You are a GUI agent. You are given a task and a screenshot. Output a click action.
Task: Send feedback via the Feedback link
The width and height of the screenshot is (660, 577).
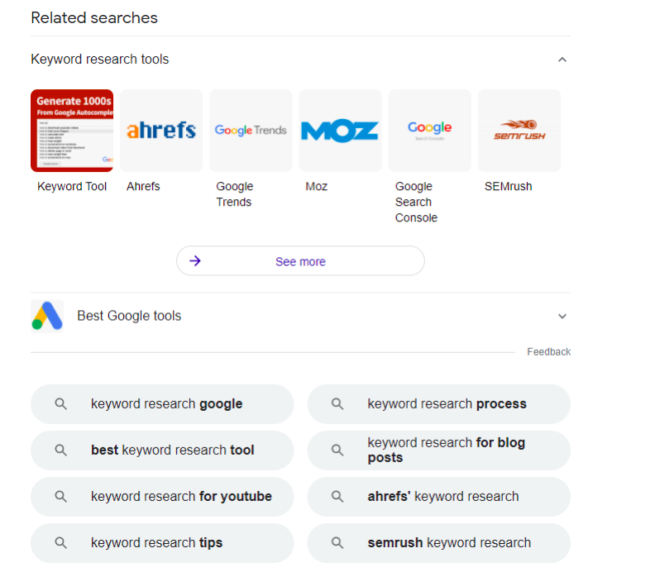tap(548, 351)
